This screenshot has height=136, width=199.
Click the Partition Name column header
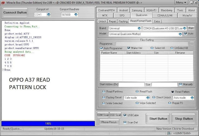click(111, 53)
